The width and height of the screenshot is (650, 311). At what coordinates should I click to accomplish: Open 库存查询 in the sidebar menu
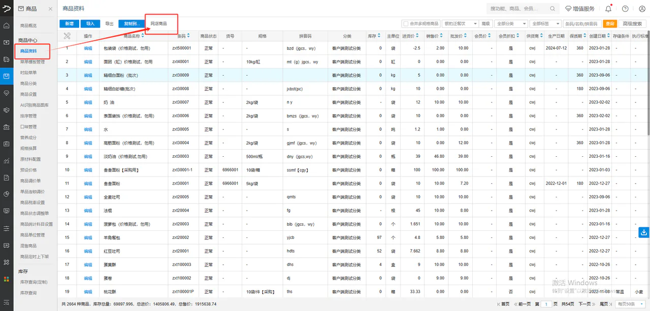[x=28, y=293]
